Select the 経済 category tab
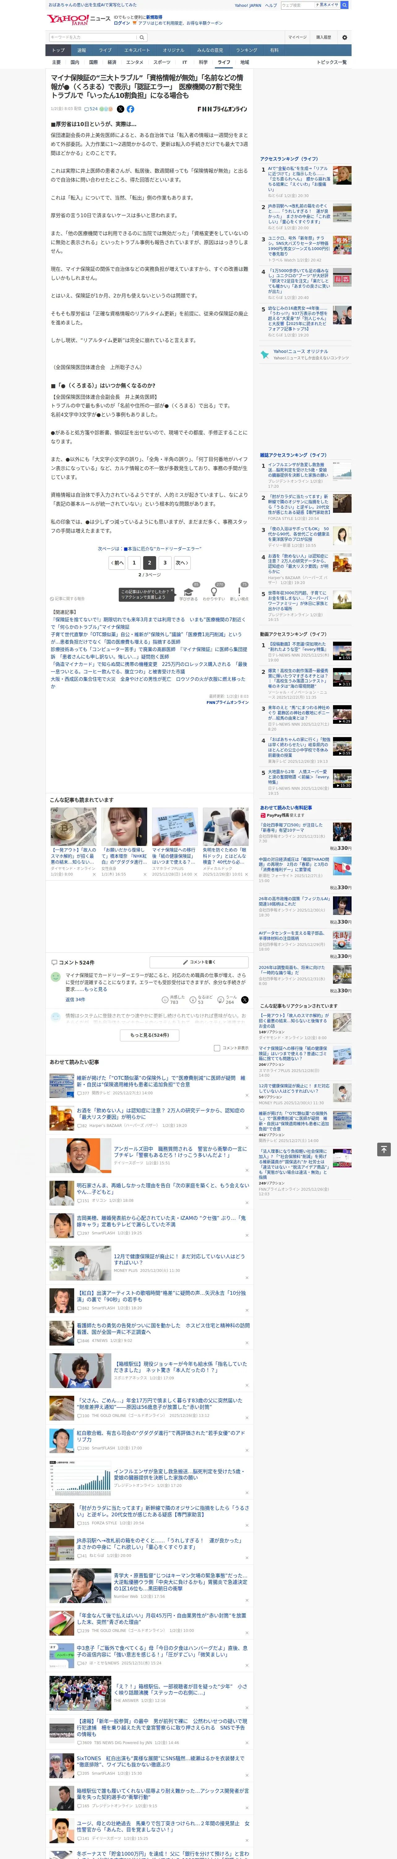Image resolution: width=397 pixels, height=1859 pixels. coord(112,62)
